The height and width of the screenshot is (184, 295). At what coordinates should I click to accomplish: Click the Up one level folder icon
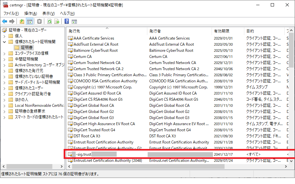pyautogui.click(x=22, y=22)
